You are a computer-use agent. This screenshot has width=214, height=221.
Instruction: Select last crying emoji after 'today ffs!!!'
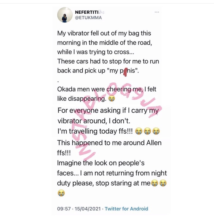pos(156,131)
